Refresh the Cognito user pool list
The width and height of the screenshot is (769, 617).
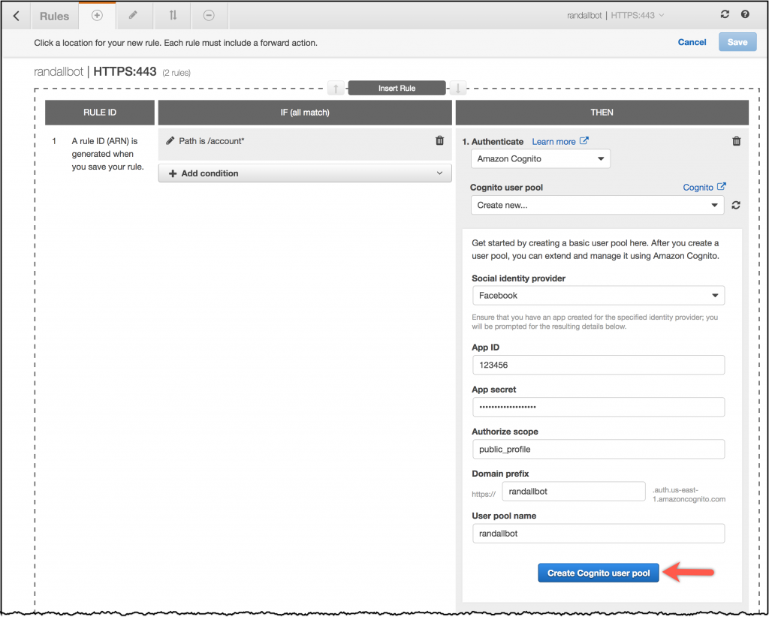click(x=736, y=206)
